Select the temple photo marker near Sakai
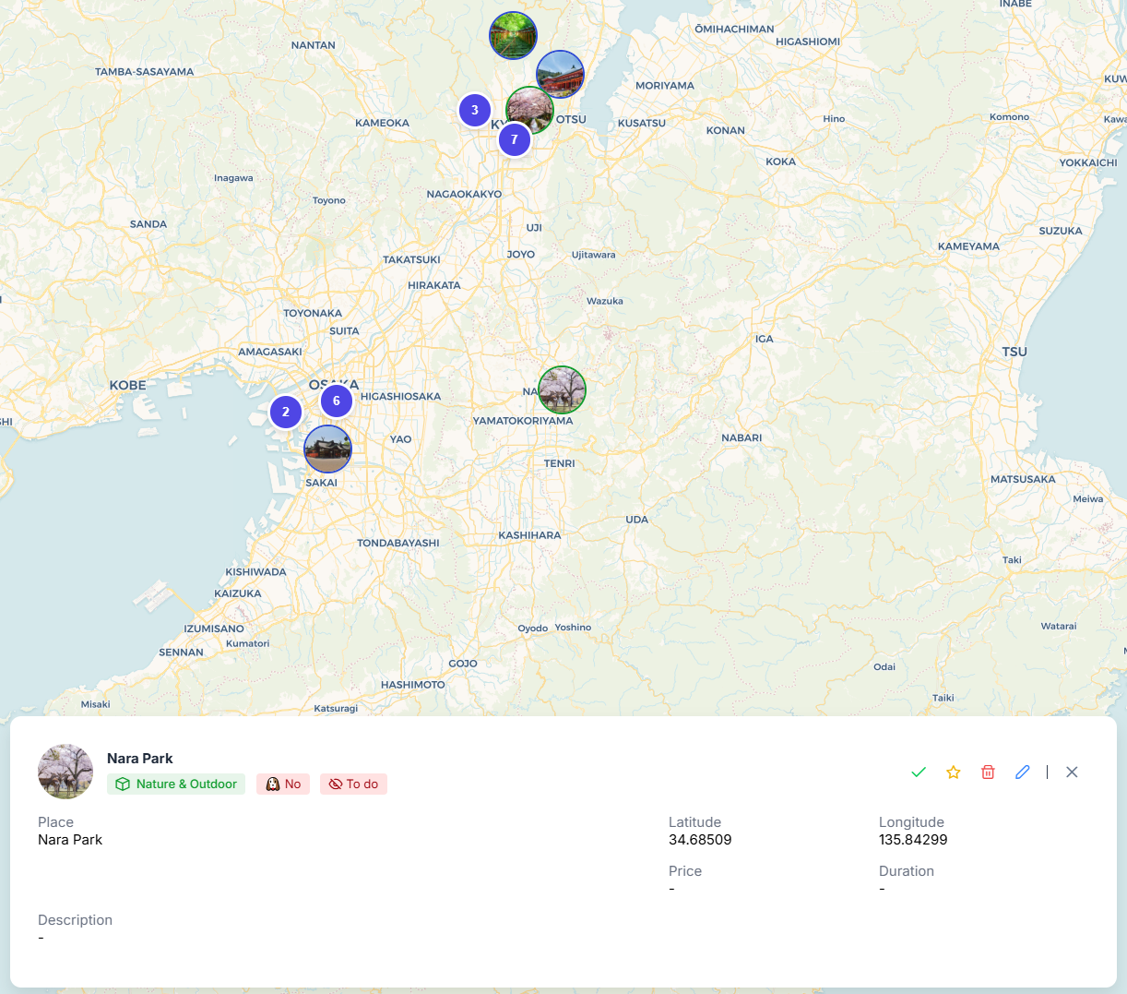This screenshot has height=994, width=1127. (x=327, y=449)
